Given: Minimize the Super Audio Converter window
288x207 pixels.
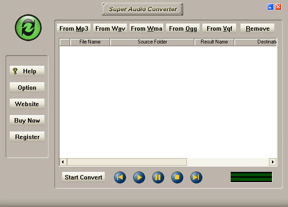Looking at the screenshot, I should [270, 7].
